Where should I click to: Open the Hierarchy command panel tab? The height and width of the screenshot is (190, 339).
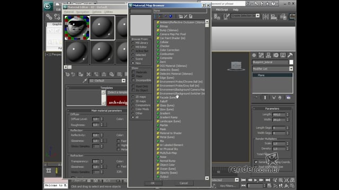[269, 55]
